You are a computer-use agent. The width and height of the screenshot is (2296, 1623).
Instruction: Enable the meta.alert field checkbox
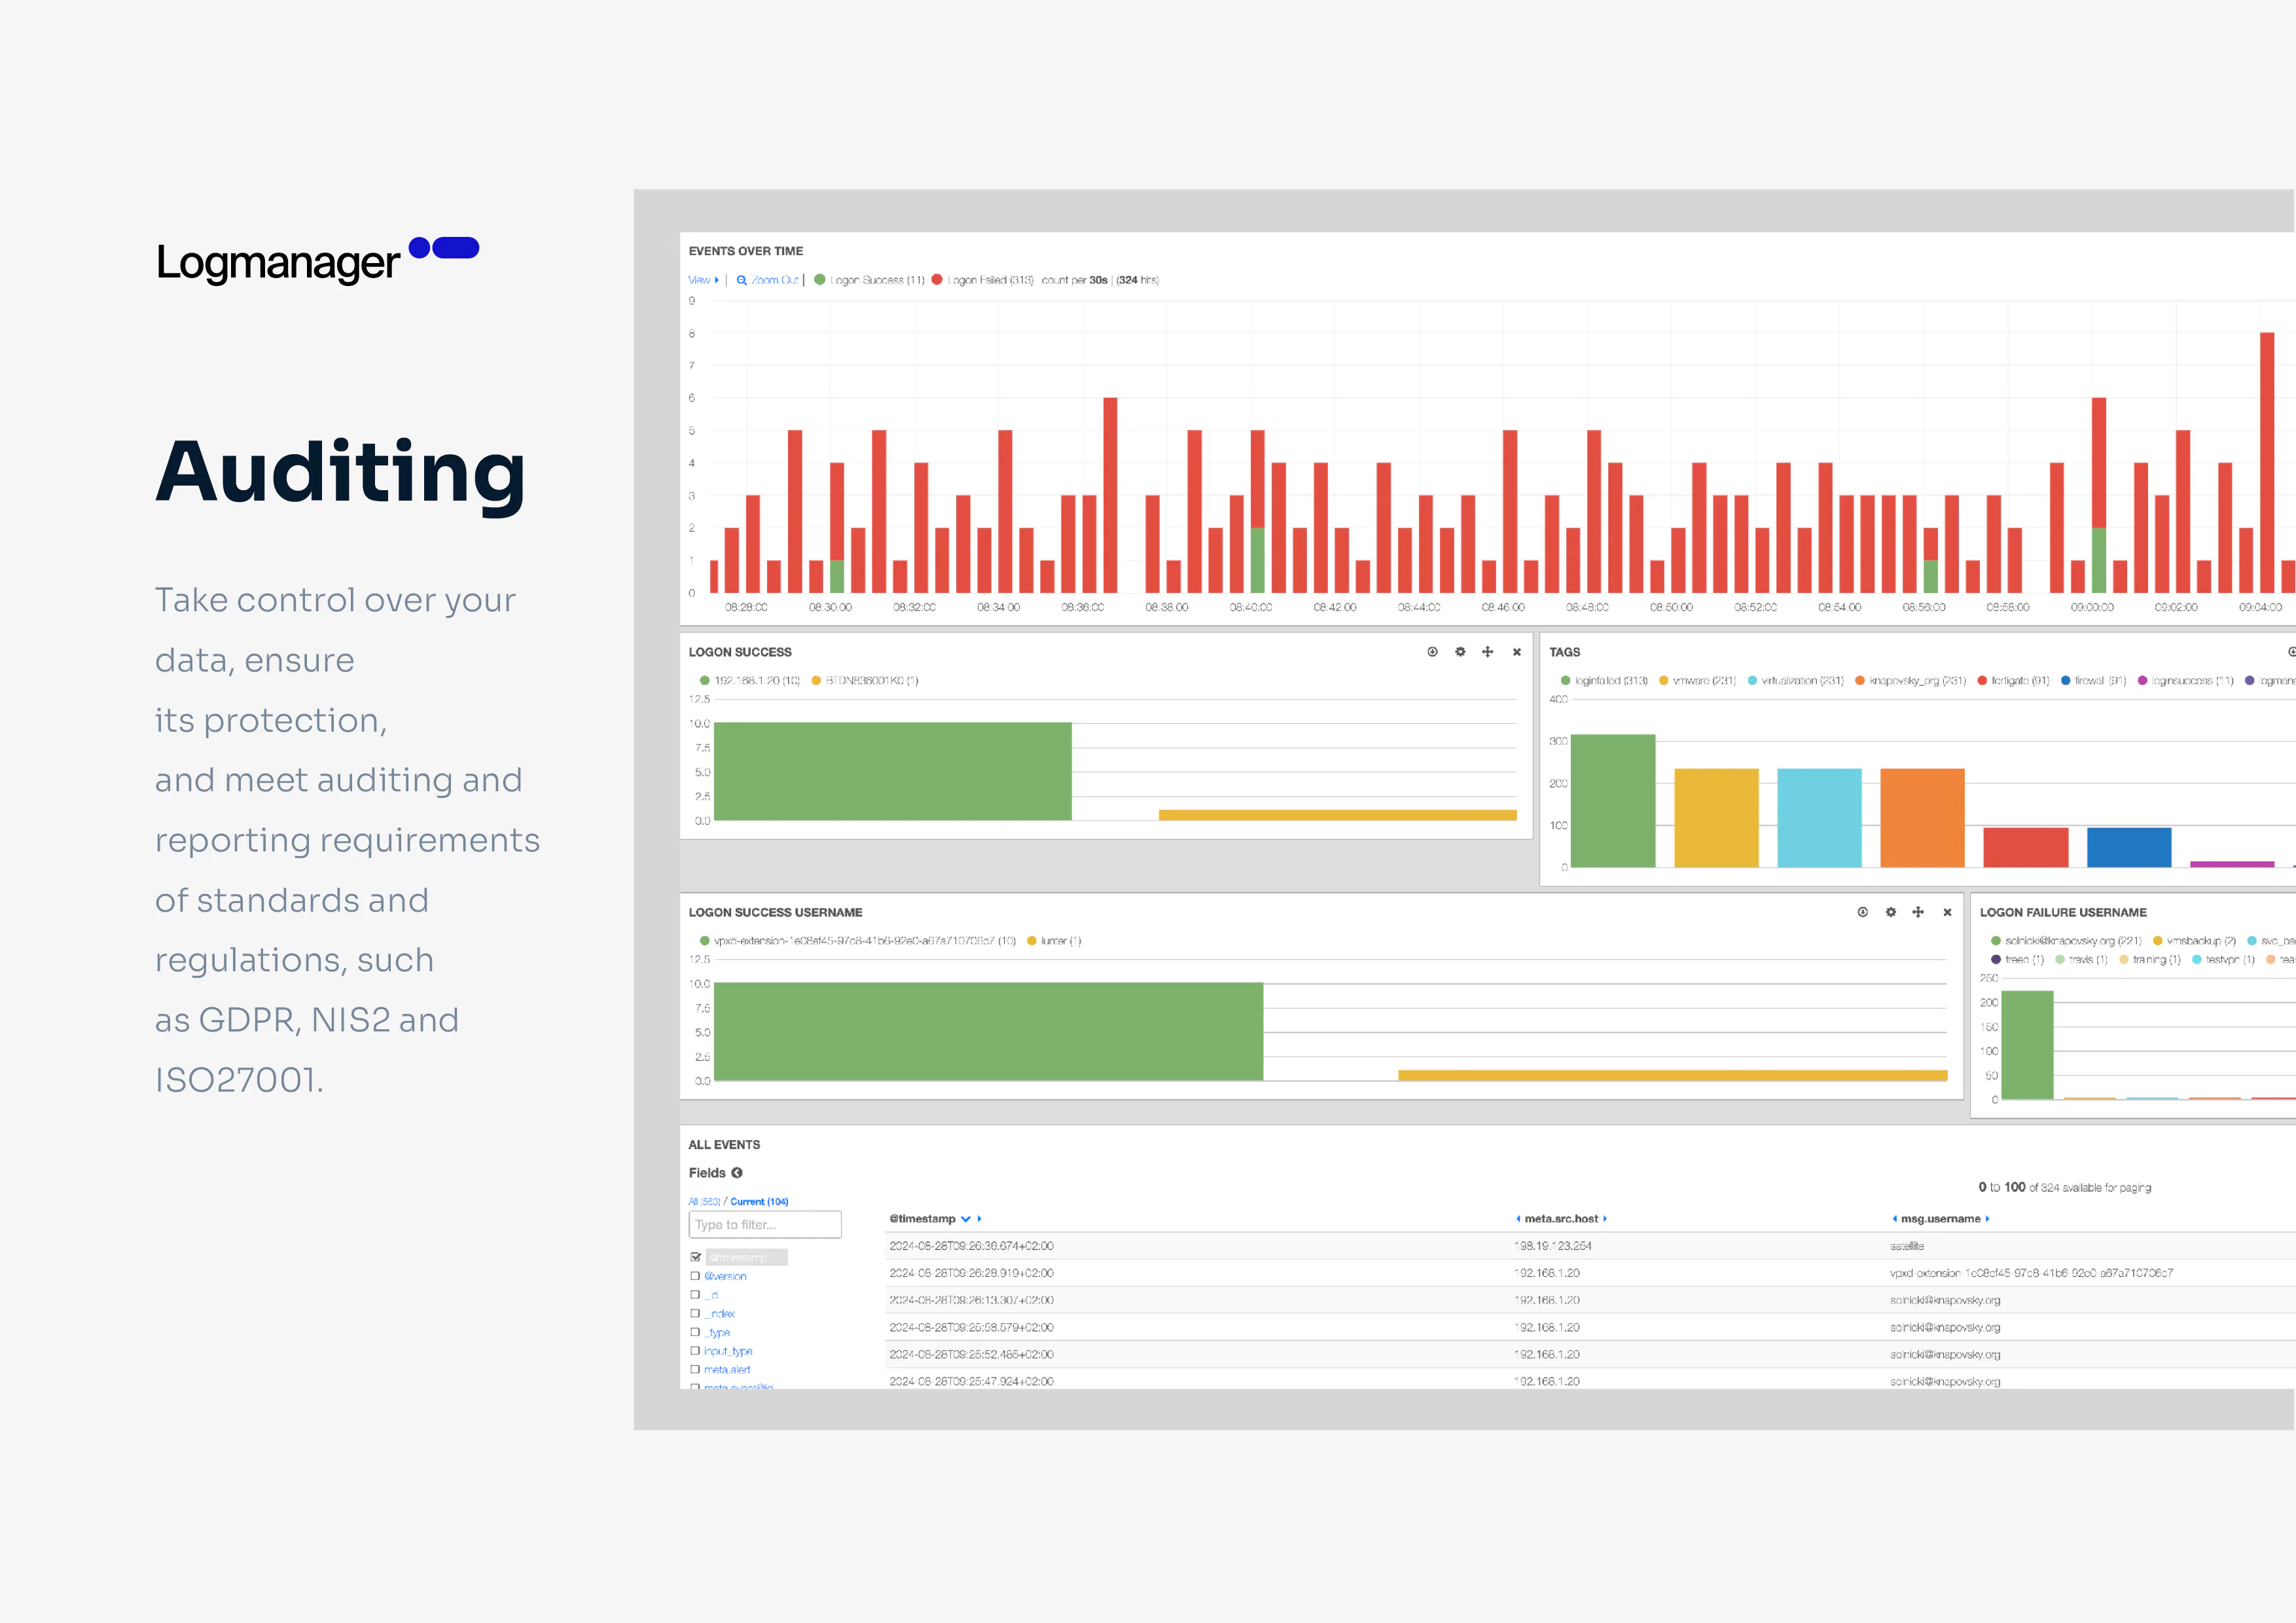[695, 1369]
